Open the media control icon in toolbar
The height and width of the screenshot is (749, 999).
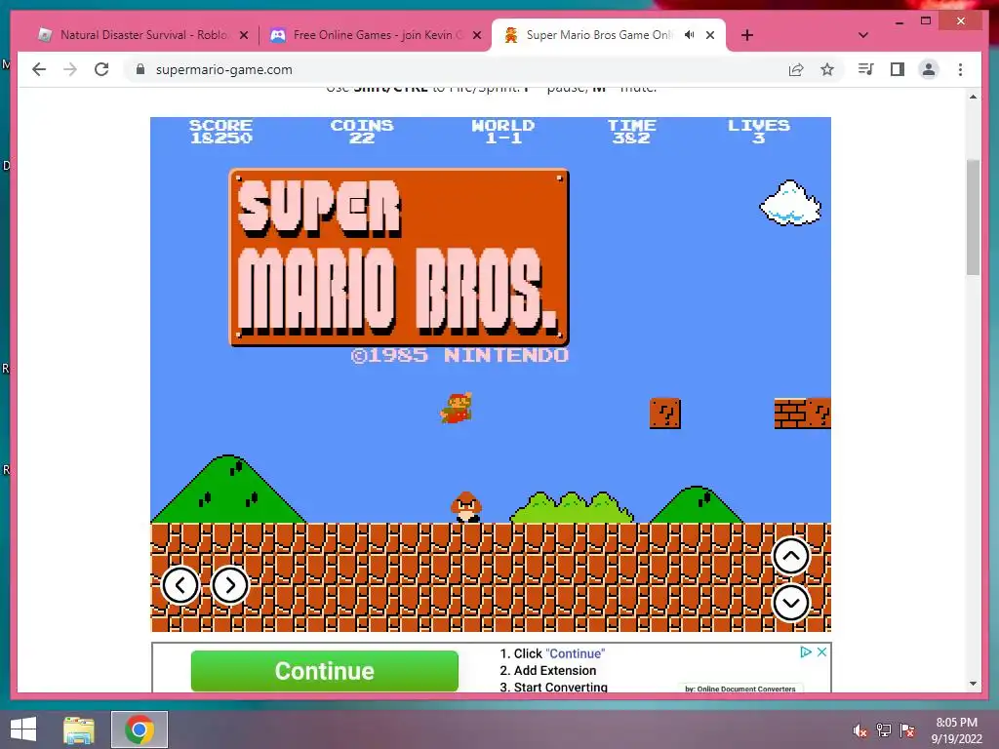coord(865,69)
